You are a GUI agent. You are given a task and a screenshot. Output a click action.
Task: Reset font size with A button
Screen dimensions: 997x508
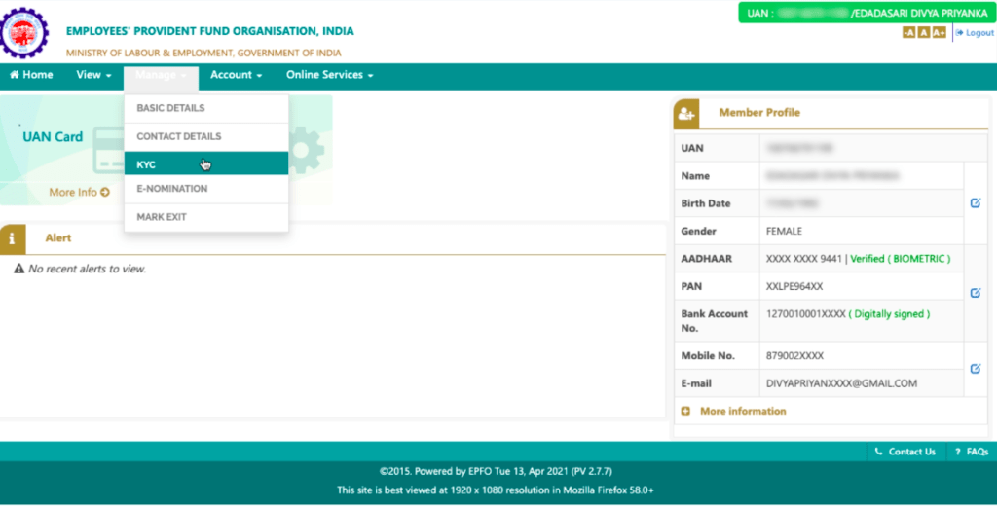coord(924,32)
